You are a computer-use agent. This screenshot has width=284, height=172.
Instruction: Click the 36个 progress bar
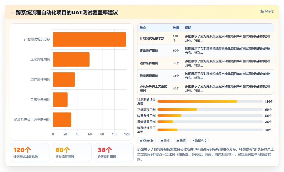(x=210, y=116)
